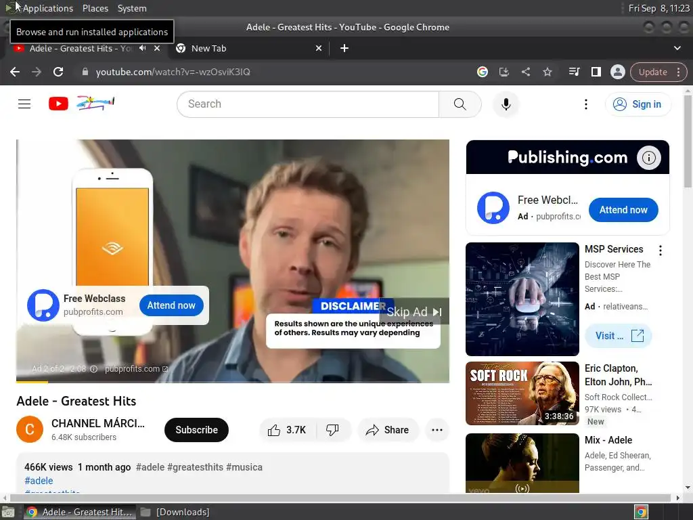Click the horizontal scrollbar at bottom
693x520 pixels.
pos(340,498)
